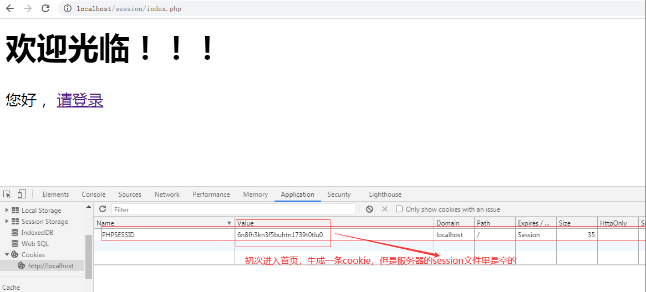Image resolution: width=646 pixels, height=292 pixels.
Task: Click the address bar URL localhost/session/index.php
Action: [129, 9]
